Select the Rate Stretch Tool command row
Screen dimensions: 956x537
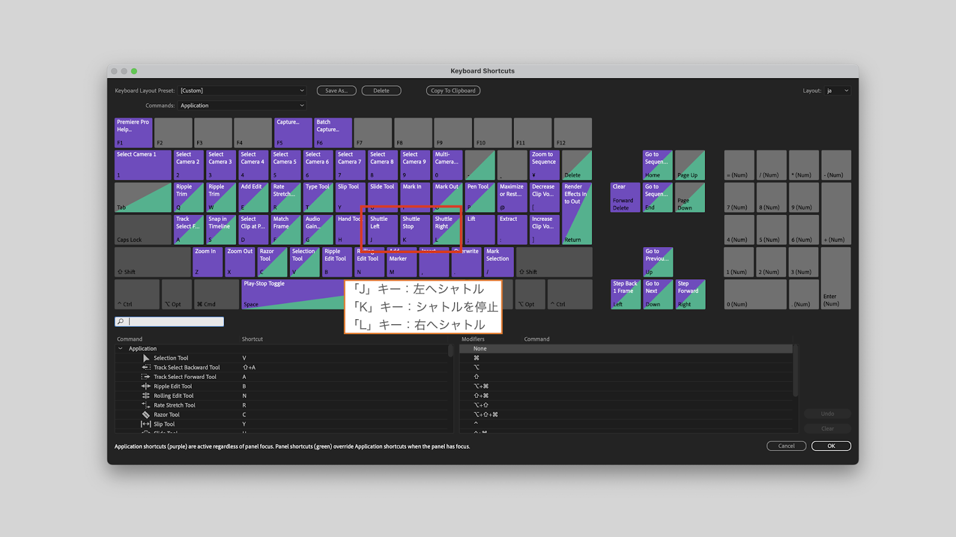[282, 405]
